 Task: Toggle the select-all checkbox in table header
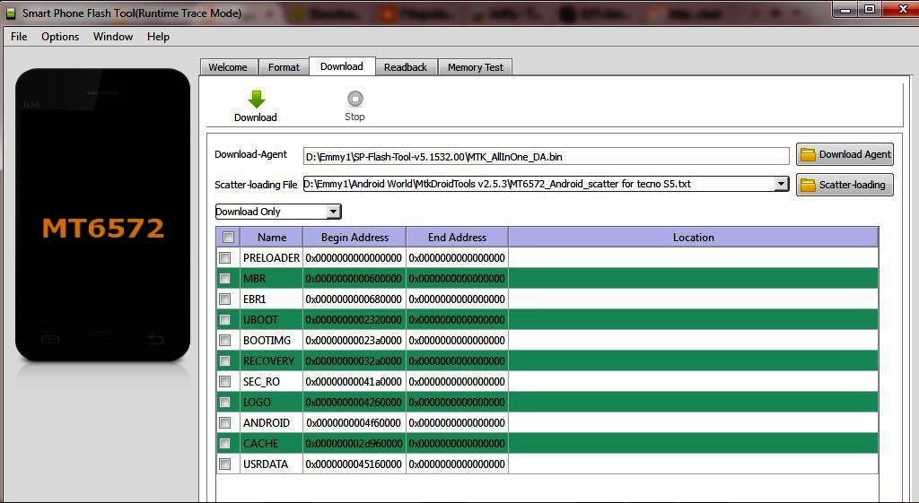click(x=228, y=238)
